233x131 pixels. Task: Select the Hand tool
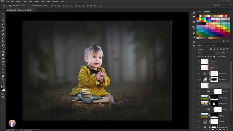click(x=3, y=76)
